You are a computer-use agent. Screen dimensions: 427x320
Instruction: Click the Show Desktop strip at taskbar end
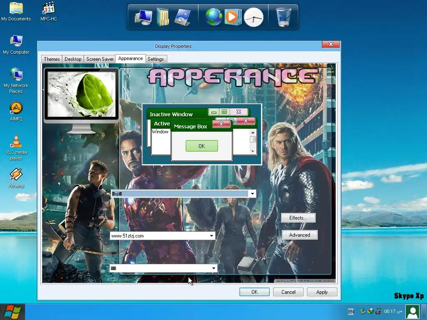[x=424, y=312]
